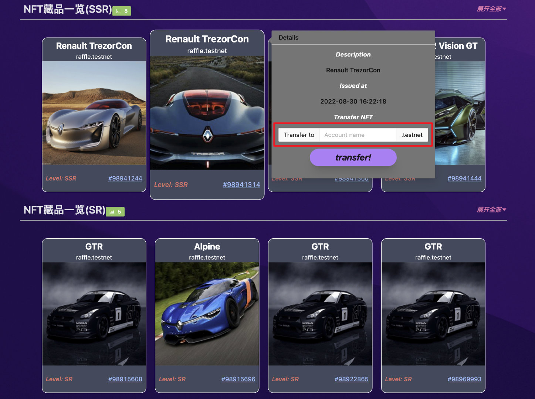Click the Account name input field
535x399 pixels.
(x=358, y=135)
